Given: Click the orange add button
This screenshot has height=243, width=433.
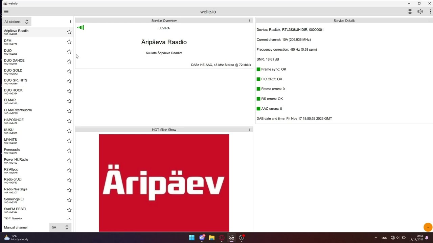Looking at the screenshot, I should coord(428,227).
